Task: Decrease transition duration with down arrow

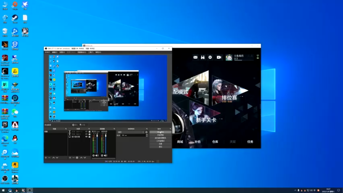Action: 147,136
